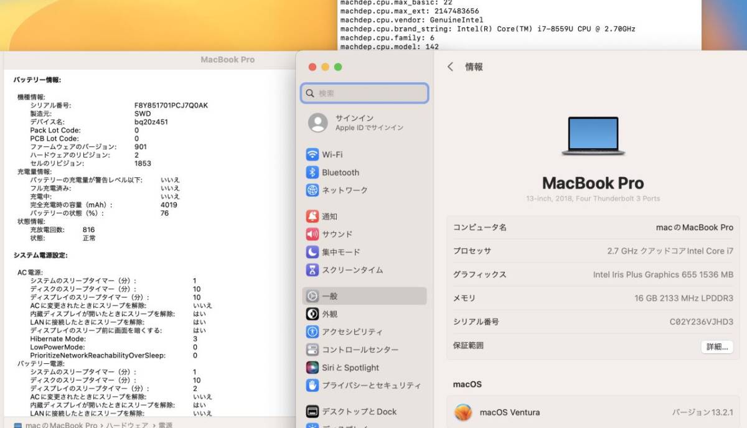Click the green zoom button of Settings
This screenshot has width=747, height=428.
click(338, 67)
